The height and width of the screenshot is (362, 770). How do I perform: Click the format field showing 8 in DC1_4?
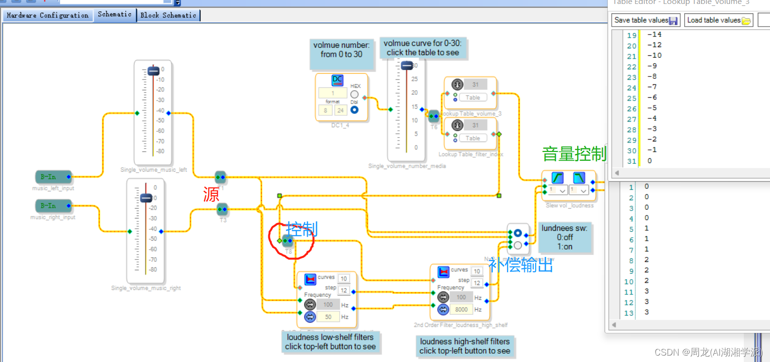click(x=326, y=110)
